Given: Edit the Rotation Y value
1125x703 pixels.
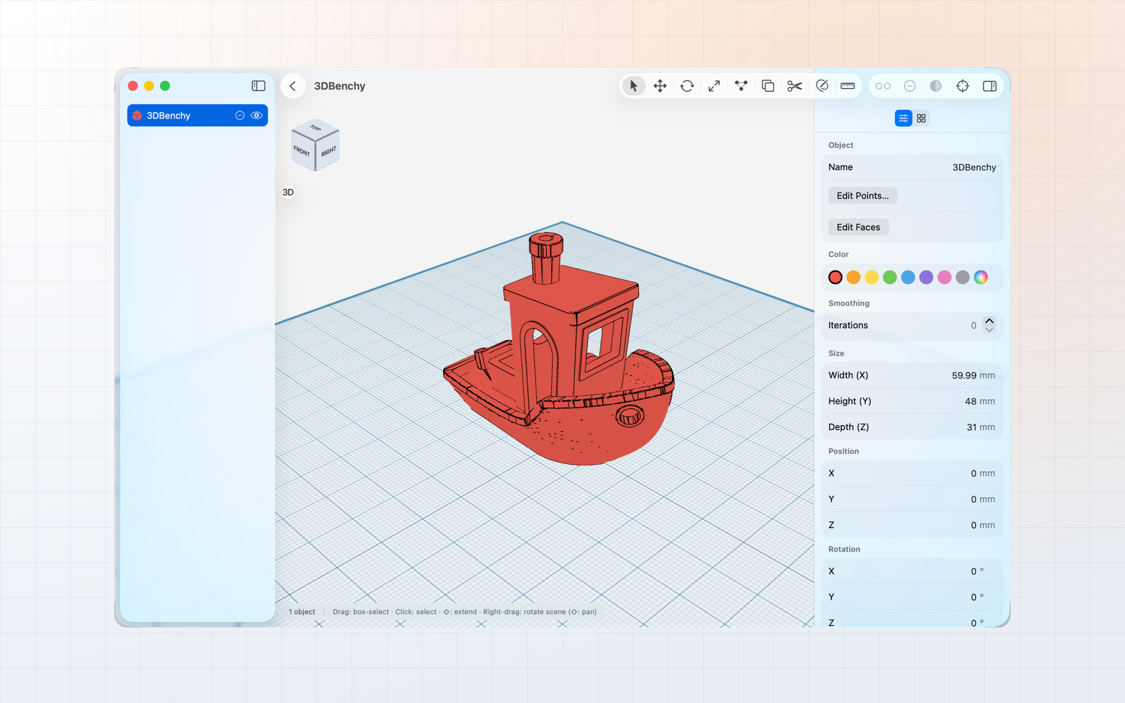Looking at the screenshot, I should pos(973,598).
